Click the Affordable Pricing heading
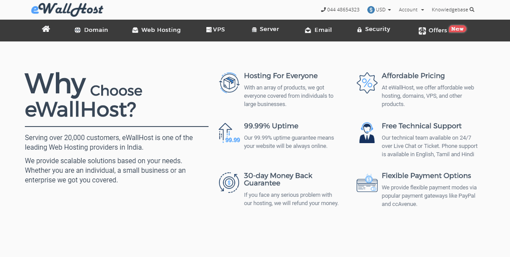 tap(413, 76)
